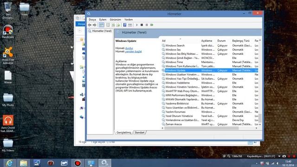Open the Dosya menu
Screen dimensions: 297x167
pos(92,19)
